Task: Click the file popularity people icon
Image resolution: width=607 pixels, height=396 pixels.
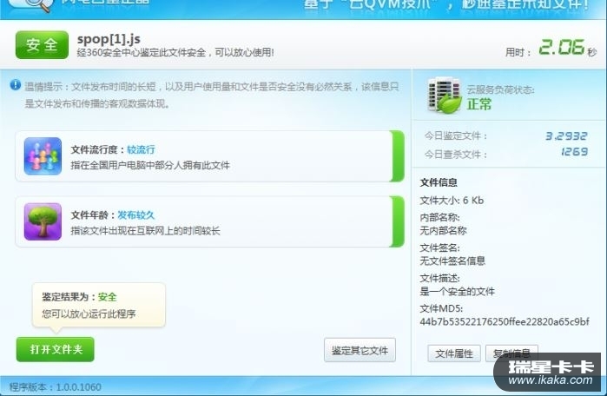Action: coord(43,156)
